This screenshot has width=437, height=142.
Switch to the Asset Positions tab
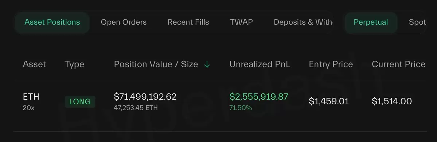coord(52,22)
